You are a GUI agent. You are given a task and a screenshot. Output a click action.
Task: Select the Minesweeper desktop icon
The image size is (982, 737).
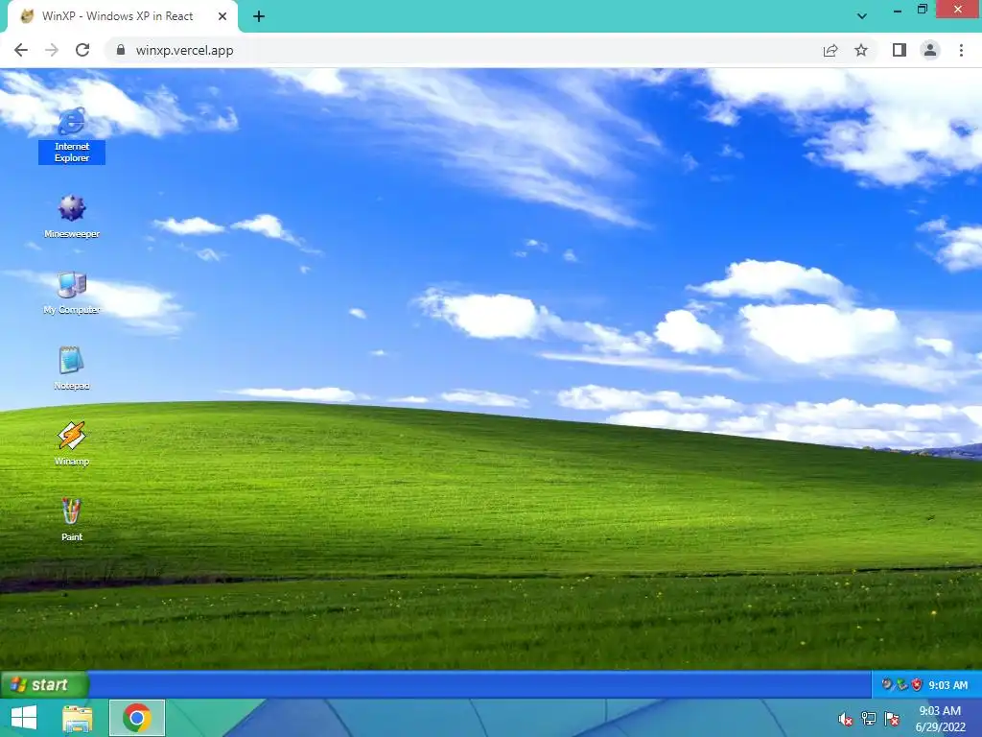click(71, 216)
